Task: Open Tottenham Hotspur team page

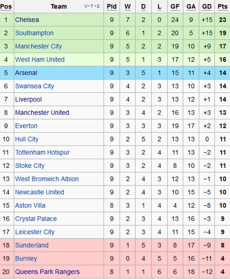Action: [42, 152]
